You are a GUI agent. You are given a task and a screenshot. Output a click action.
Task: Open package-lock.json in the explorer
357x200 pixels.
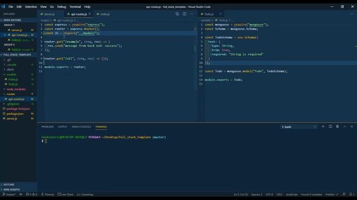tap(18, 109)
